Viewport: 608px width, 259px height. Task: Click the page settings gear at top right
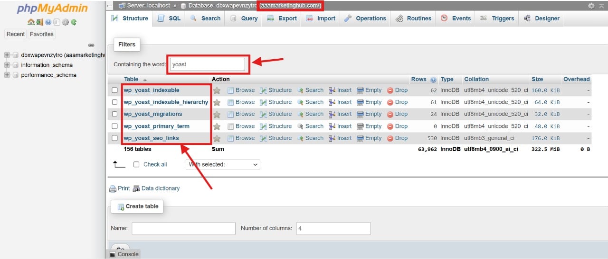(x=591, y=6)
